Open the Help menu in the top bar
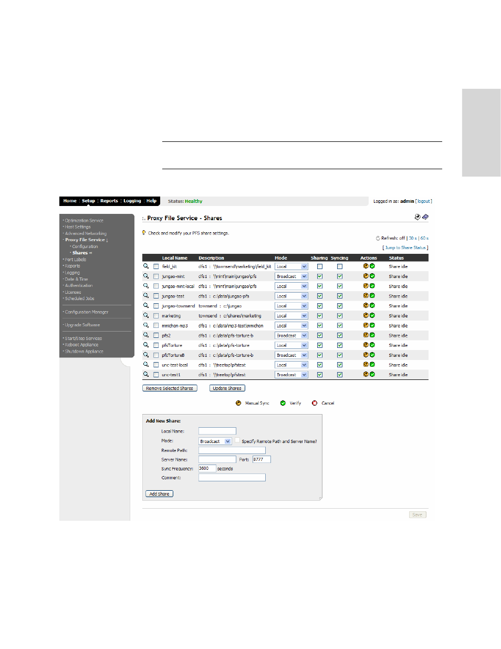This screenshot has width=501, height=649. [x=151, y=201]
